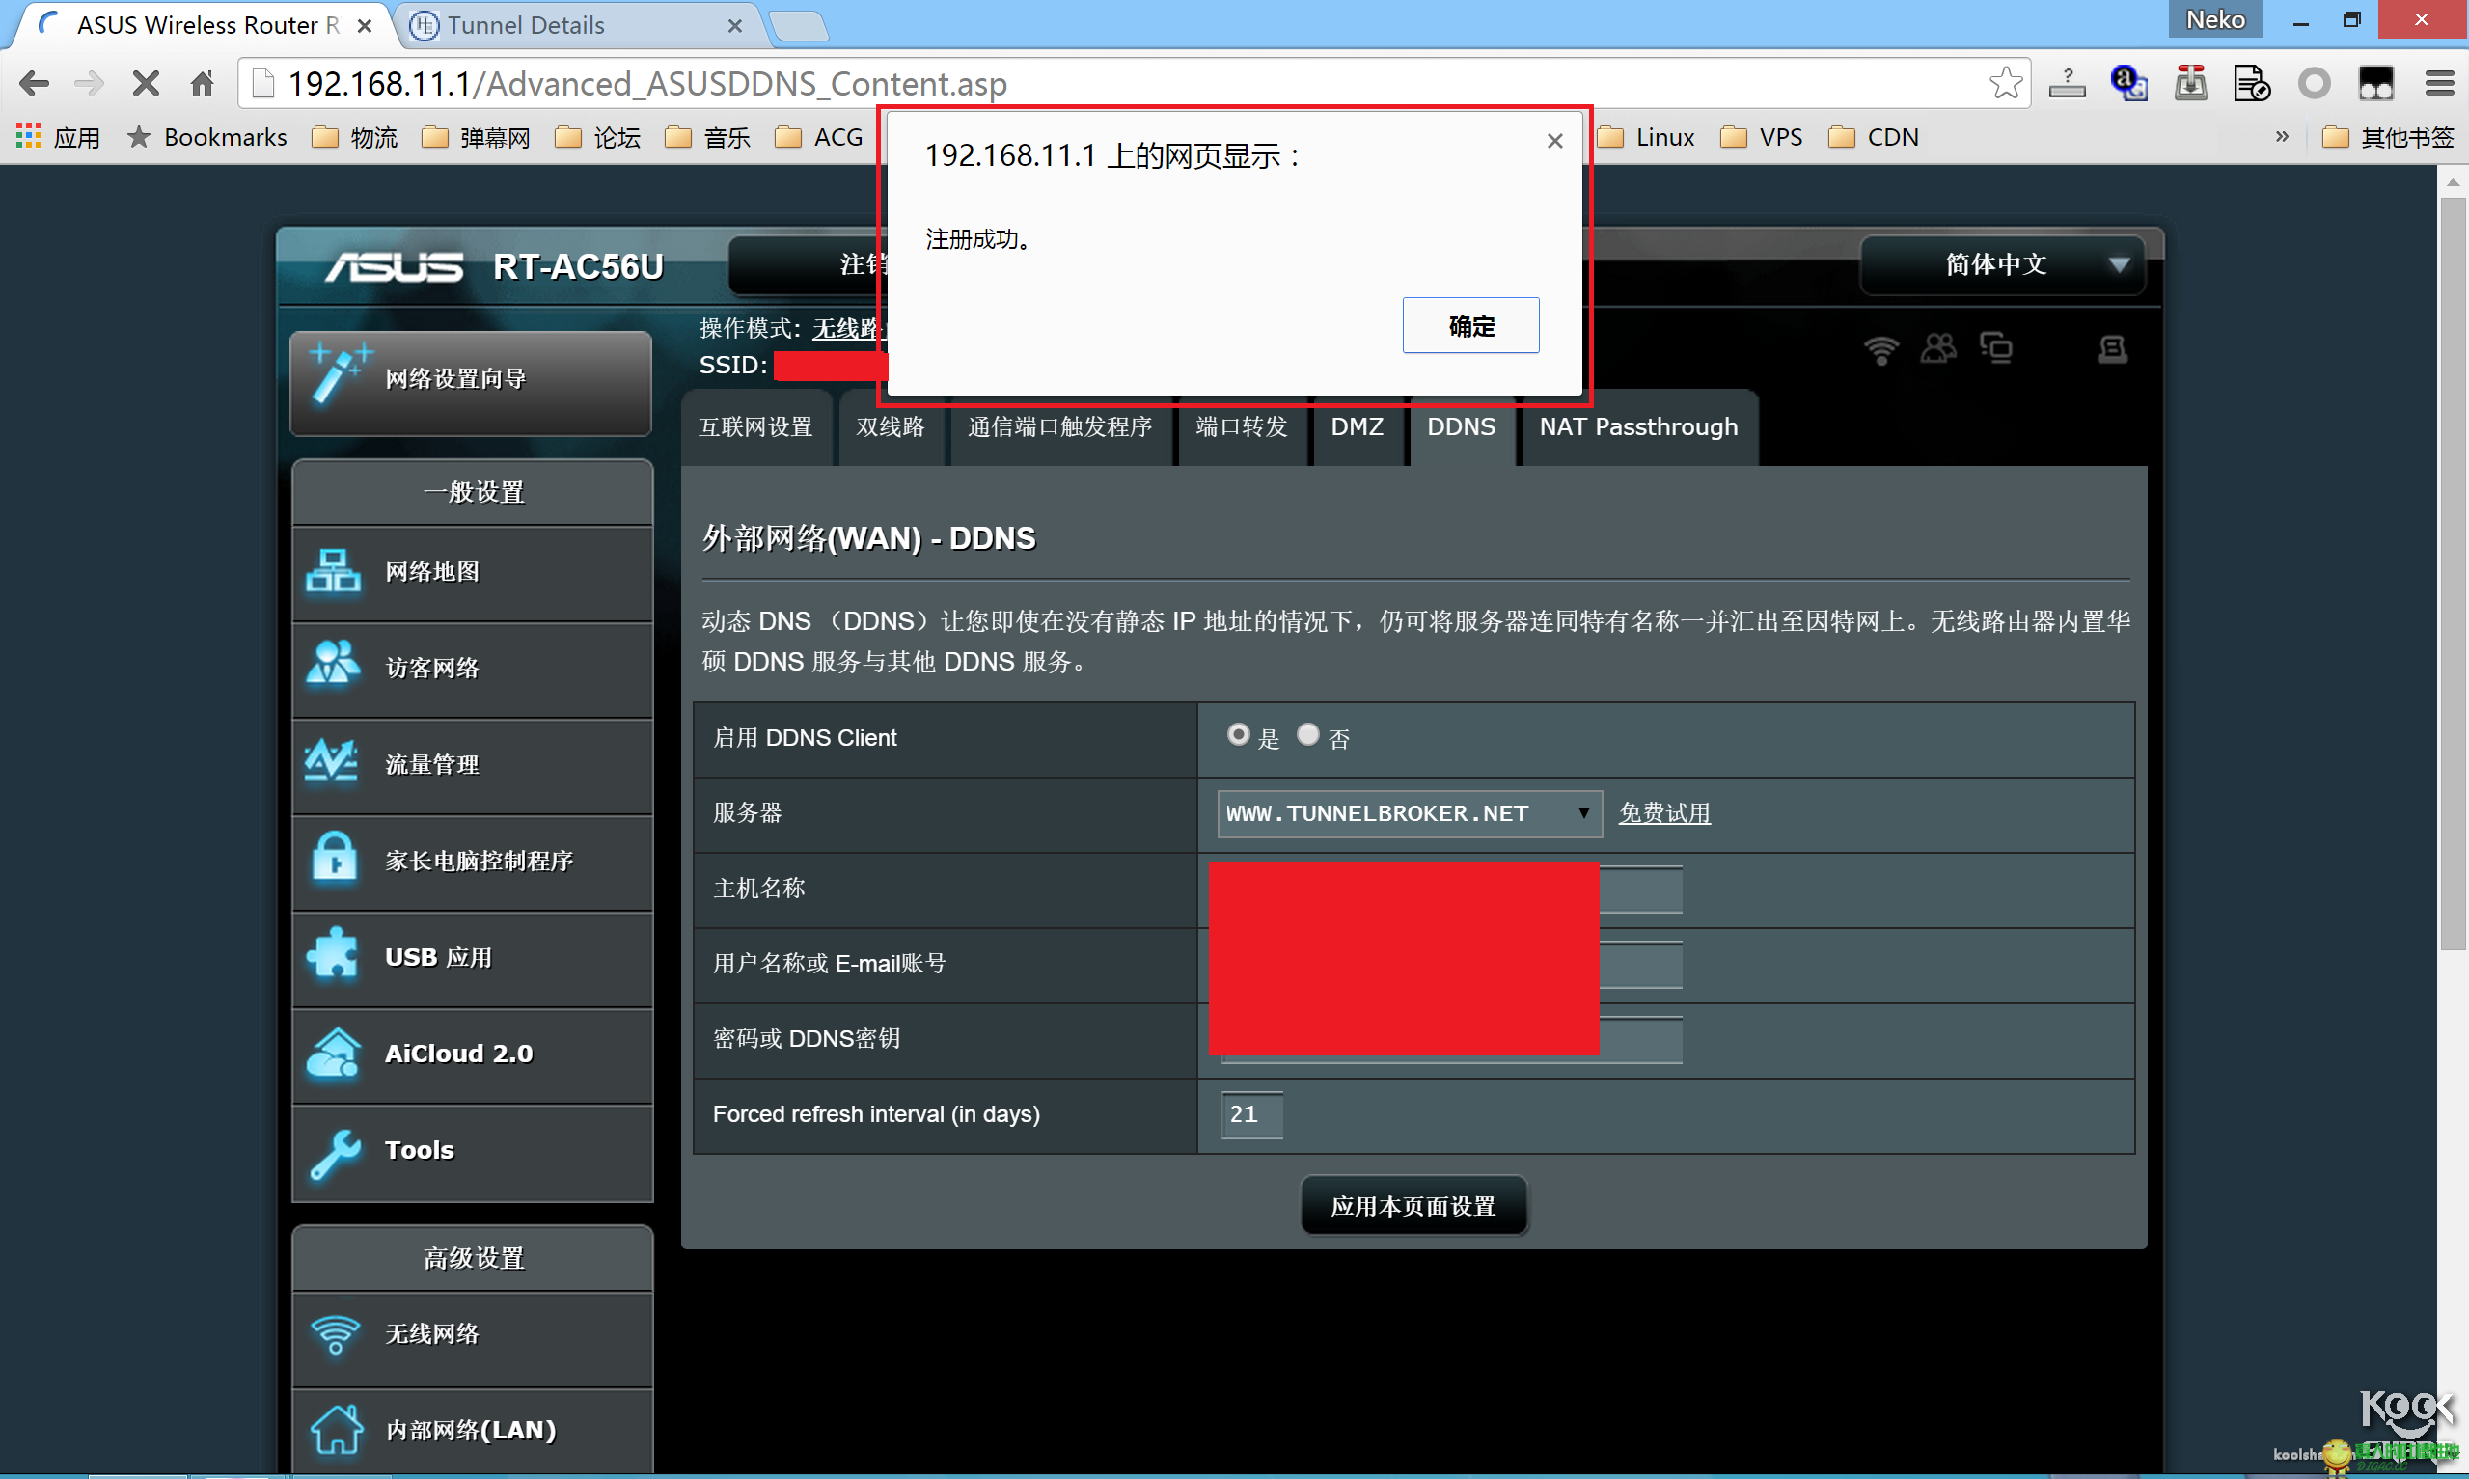The width and height of the screenshot is (2469, 1479).
Task: Open 流量管理 traffic manager
Action: (472, 765)
